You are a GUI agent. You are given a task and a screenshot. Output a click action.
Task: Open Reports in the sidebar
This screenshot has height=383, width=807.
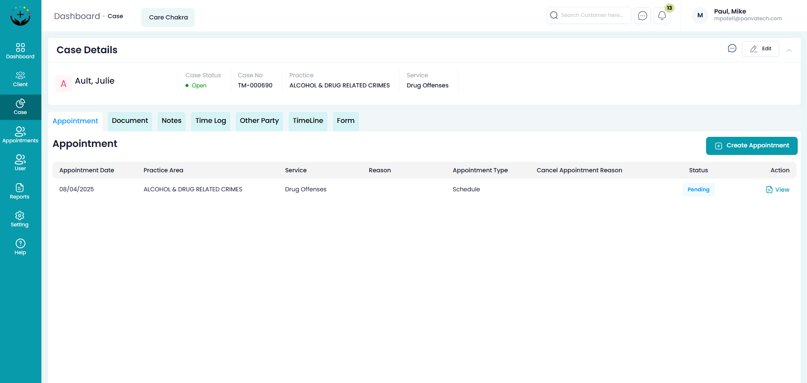pos(20,191)
